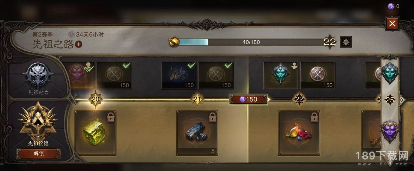
Task: Choose the colorful gemstones reward
Action: (299, 133)
